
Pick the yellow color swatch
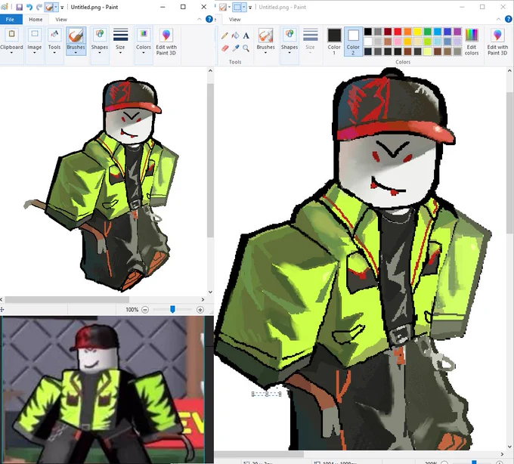click(x=417, y=32)
